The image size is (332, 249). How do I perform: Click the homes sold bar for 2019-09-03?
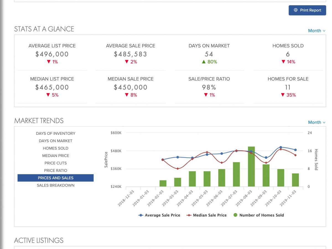266,175
